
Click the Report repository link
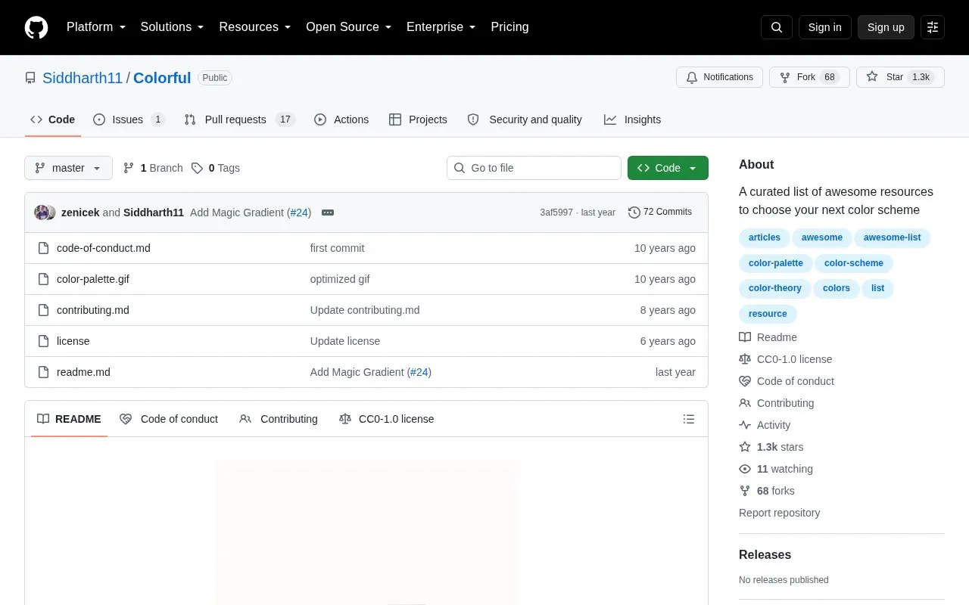[x=780, y=513]
